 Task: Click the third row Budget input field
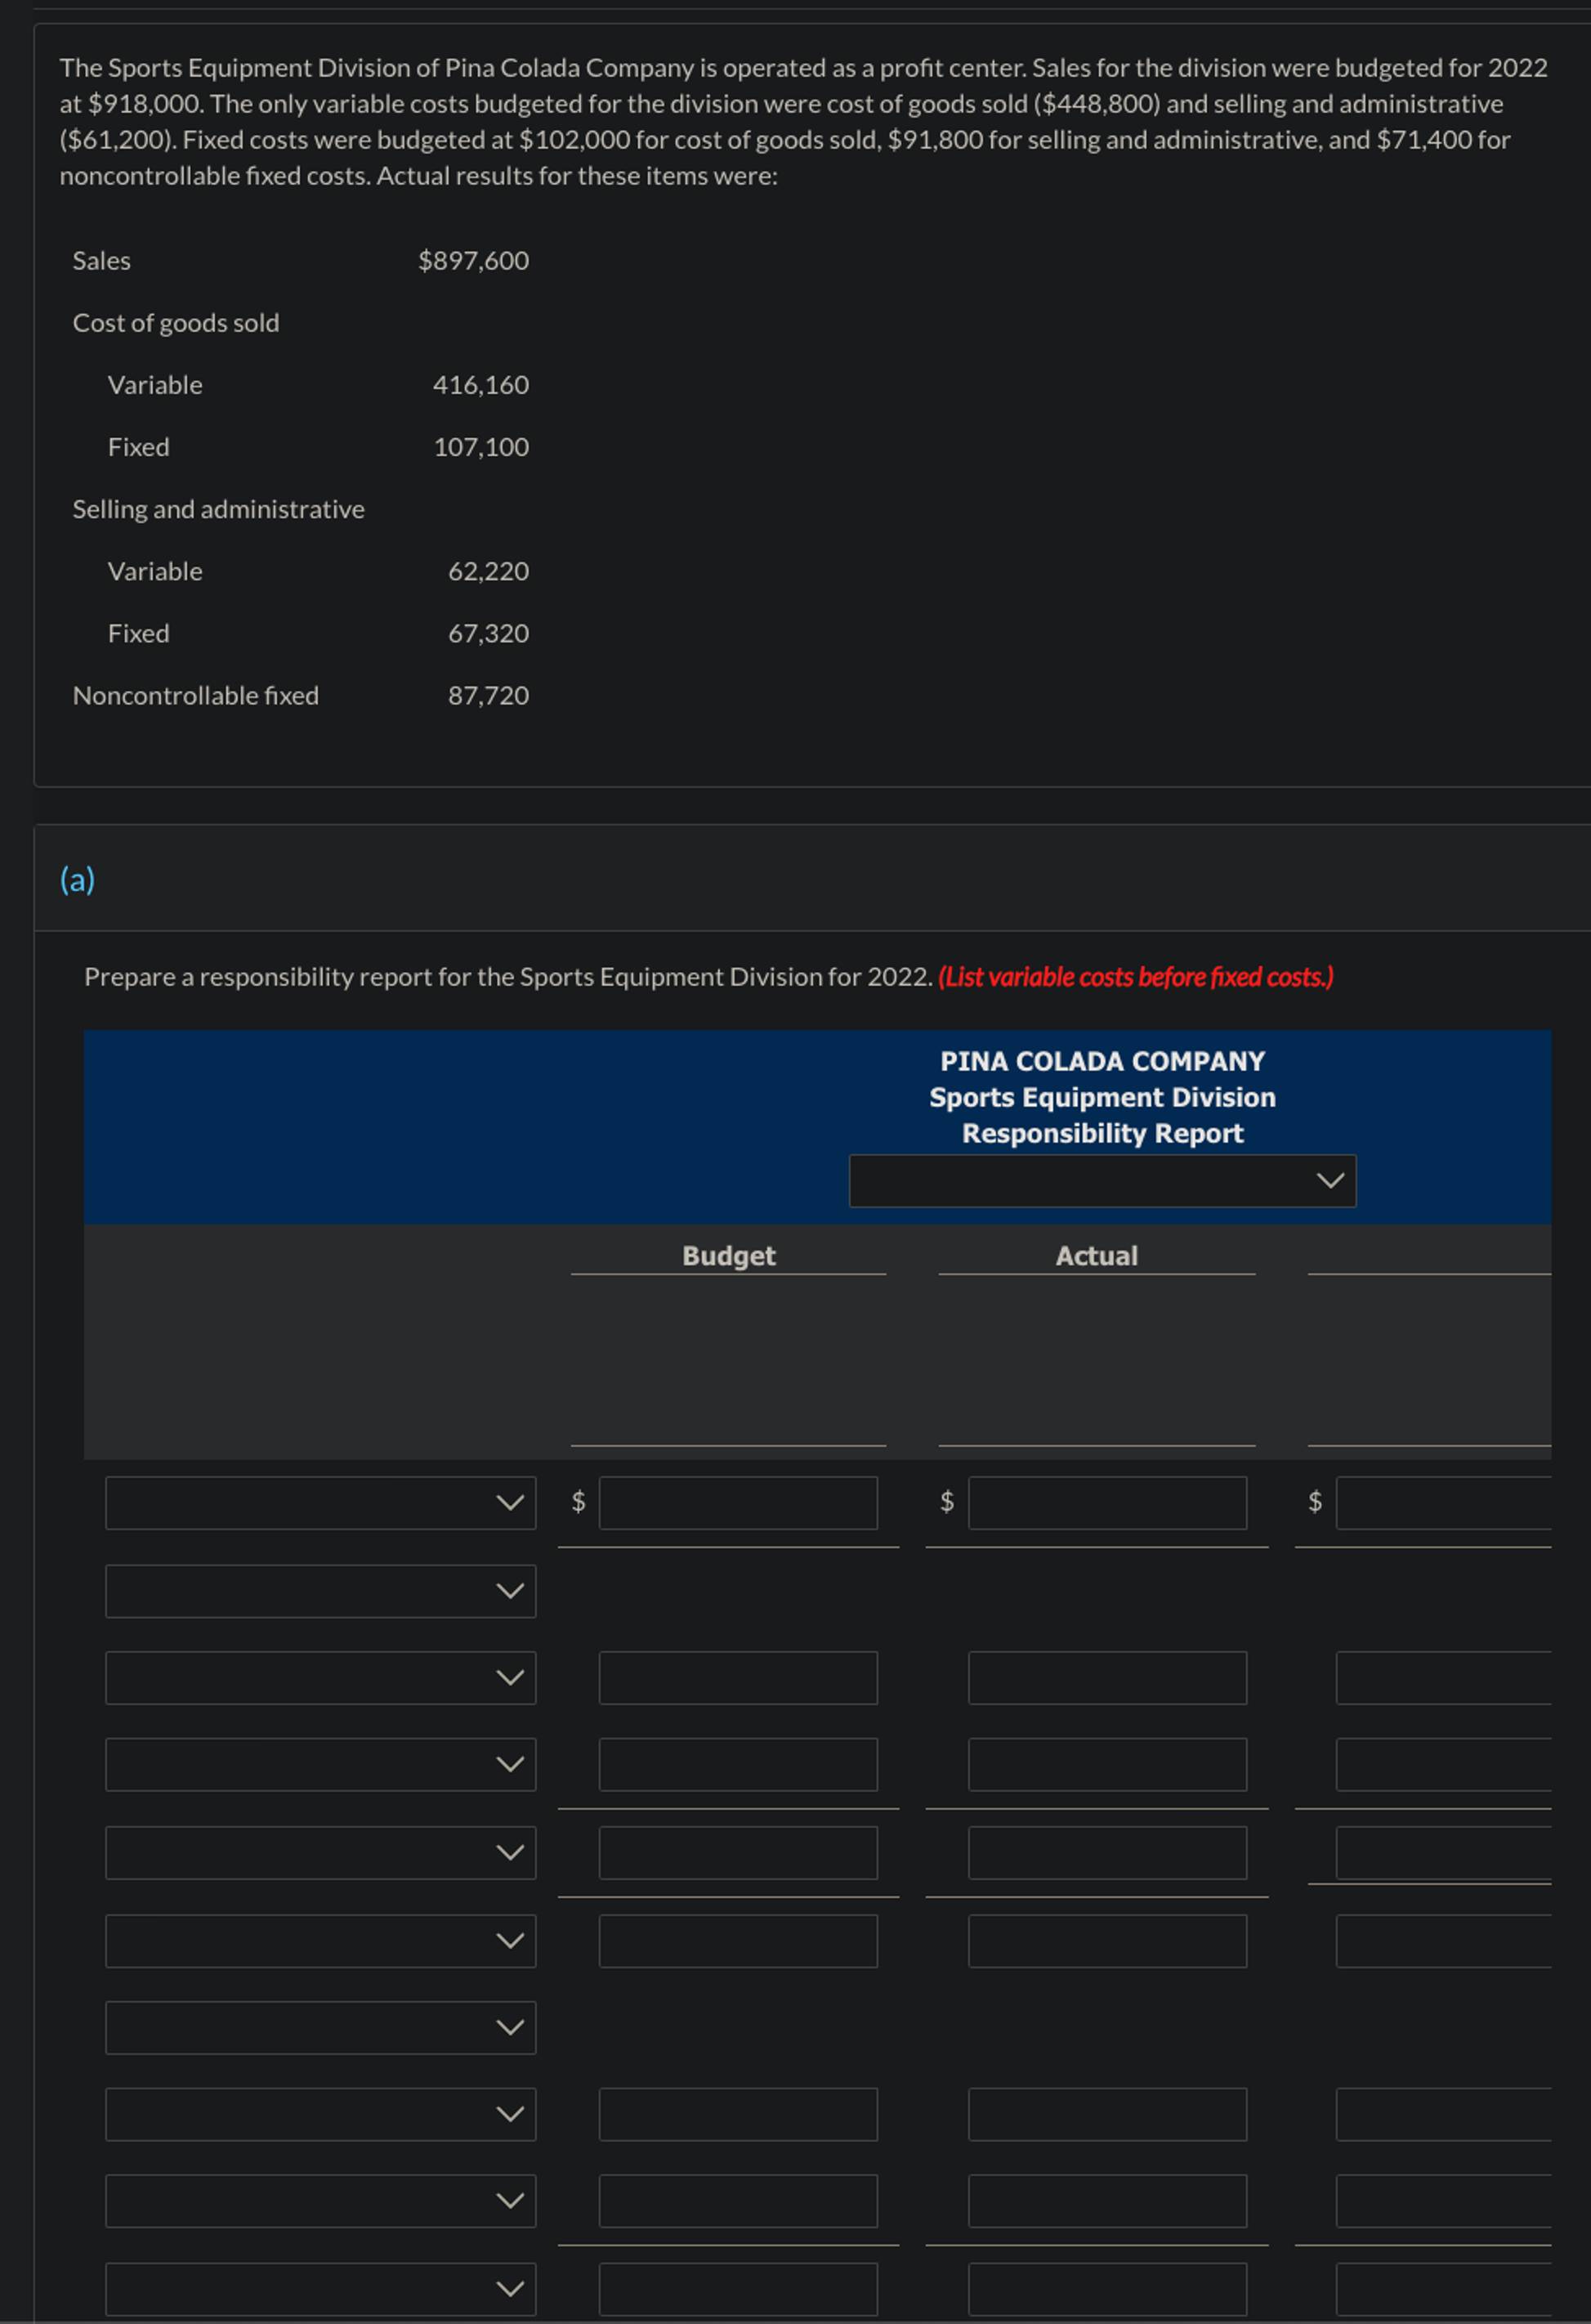tap(738, 1677)
